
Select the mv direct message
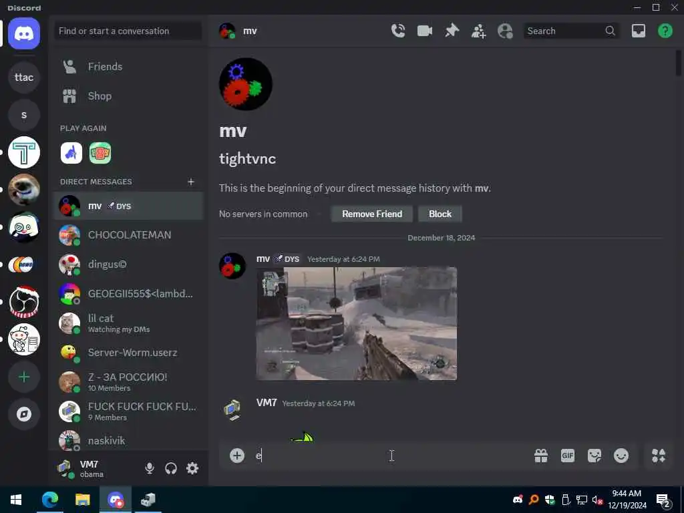128,206
